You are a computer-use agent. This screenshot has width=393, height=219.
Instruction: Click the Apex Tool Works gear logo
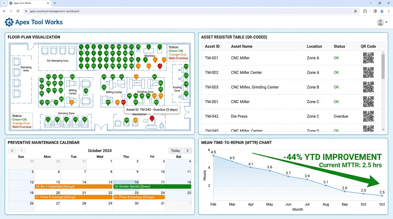click(9, 22)
